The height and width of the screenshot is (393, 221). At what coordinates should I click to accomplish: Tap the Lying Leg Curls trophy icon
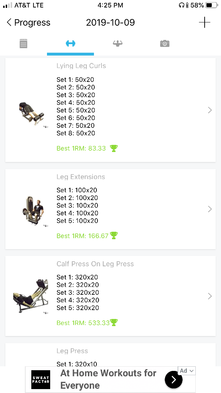pos(114,148)
